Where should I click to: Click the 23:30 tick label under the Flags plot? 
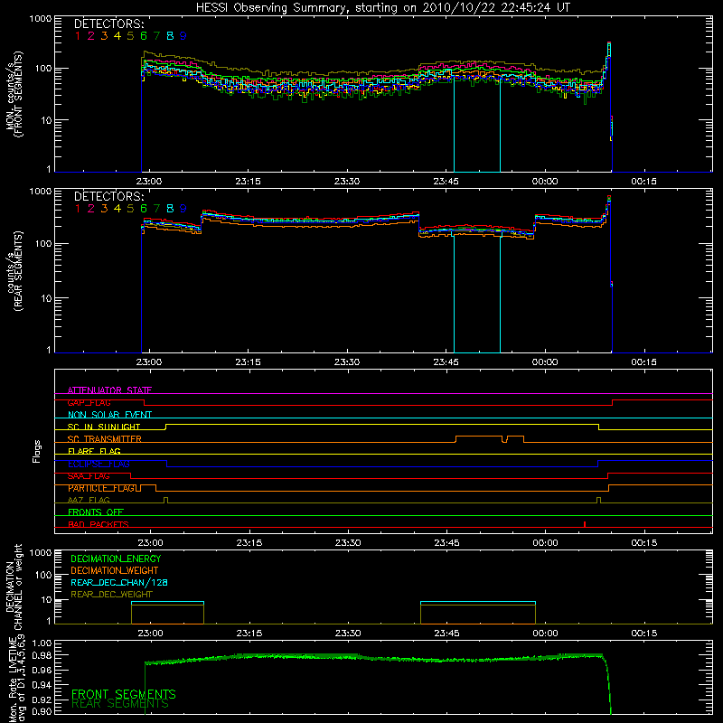[348, 543]
